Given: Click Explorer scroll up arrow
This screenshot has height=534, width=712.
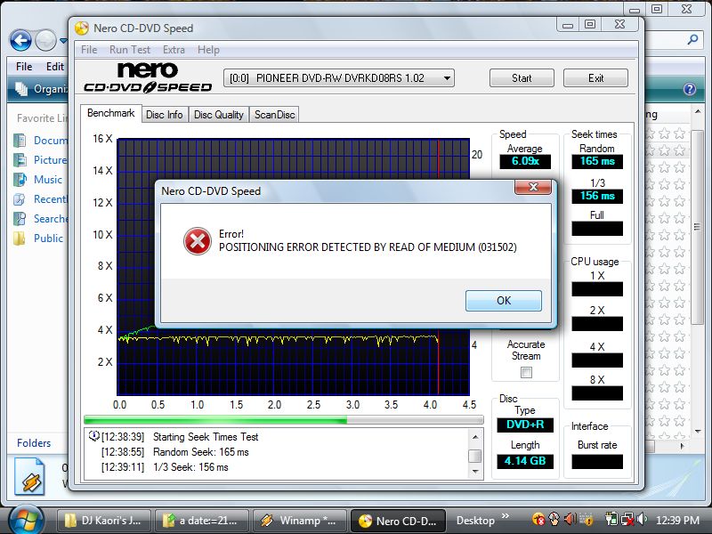Looking at the screenshot, I should [x=698, y=112].
